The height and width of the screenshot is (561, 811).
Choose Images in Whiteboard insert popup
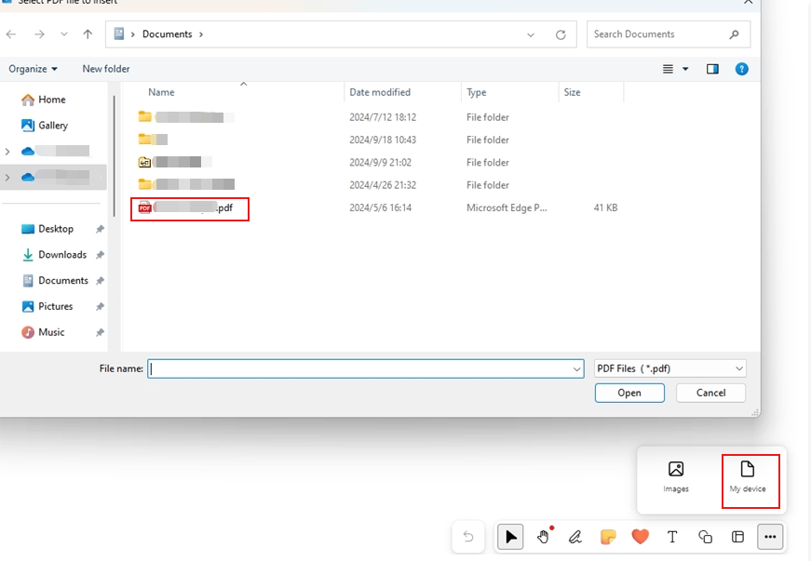point(676,476)
